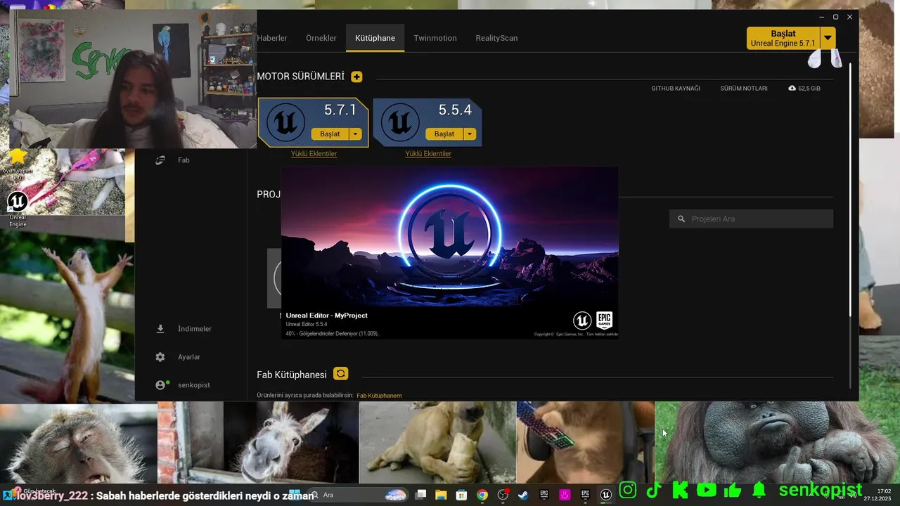Launch Unreal Engine 5.7.1 from top button
Viewport: 900px width, 506px height.
click(x=783, y=38)
